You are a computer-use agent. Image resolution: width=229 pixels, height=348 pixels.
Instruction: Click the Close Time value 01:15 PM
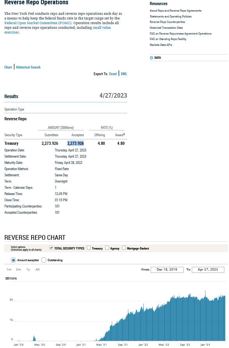(61, 200)
